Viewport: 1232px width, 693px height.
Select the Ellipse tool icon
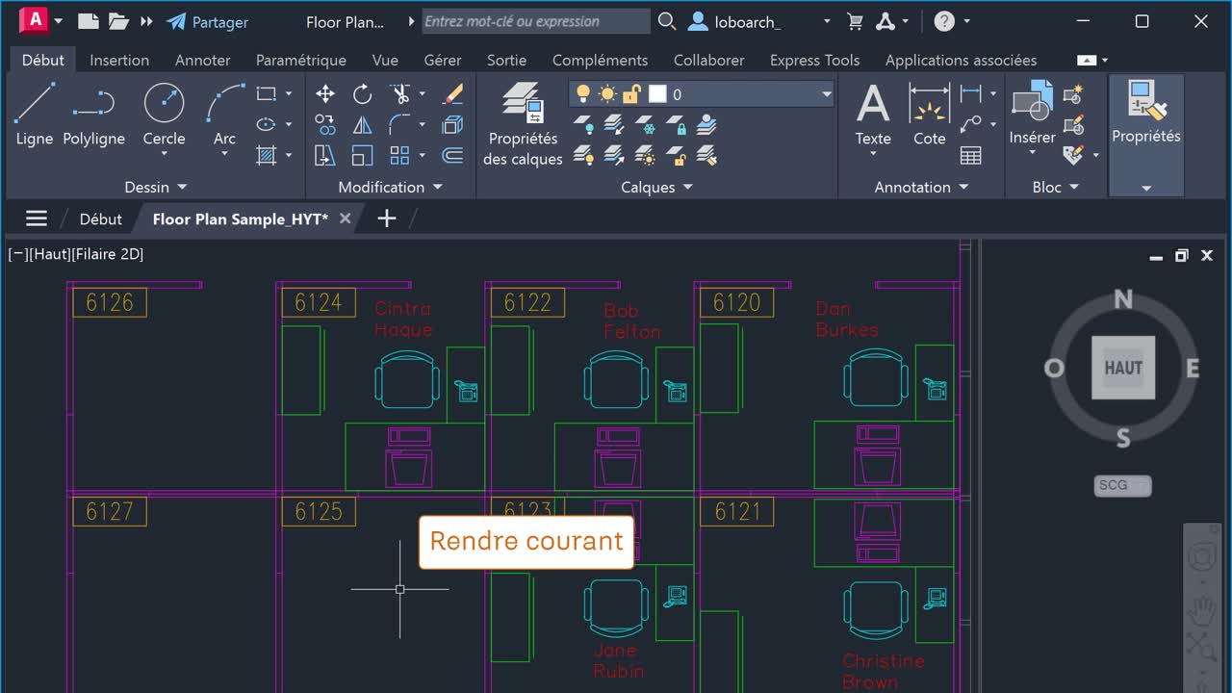click(267, 124)
